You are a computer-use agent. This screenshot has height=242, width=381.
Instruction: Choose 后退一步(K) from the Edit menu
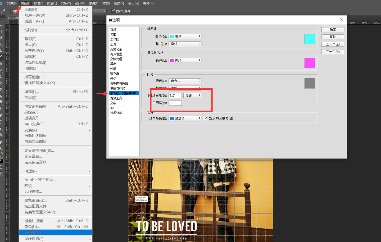coord(56,21)
